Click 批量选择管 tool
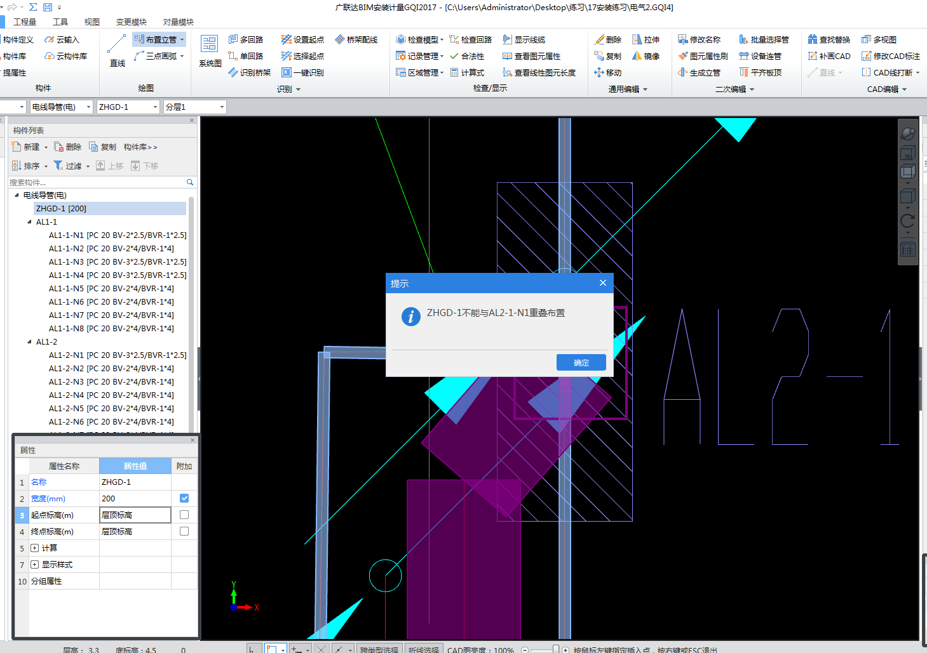927x653 pixels. point(764,39)
